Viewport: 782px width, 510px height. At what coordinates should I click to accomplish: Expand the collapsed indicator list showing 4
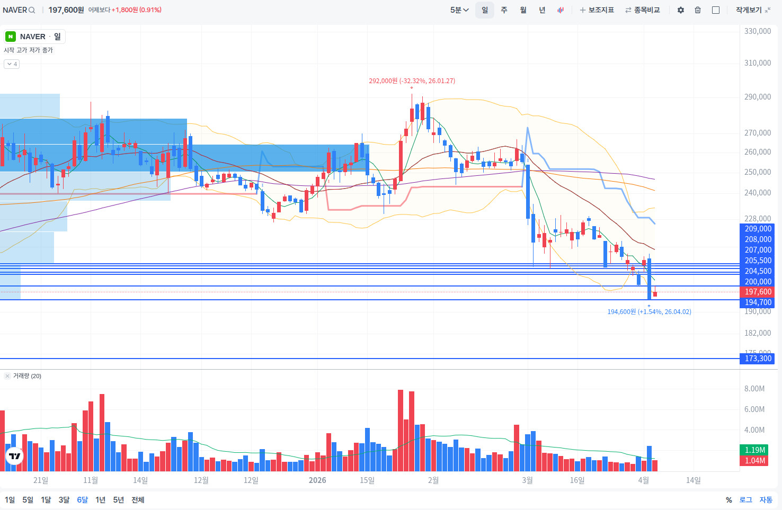coord(12,64)
